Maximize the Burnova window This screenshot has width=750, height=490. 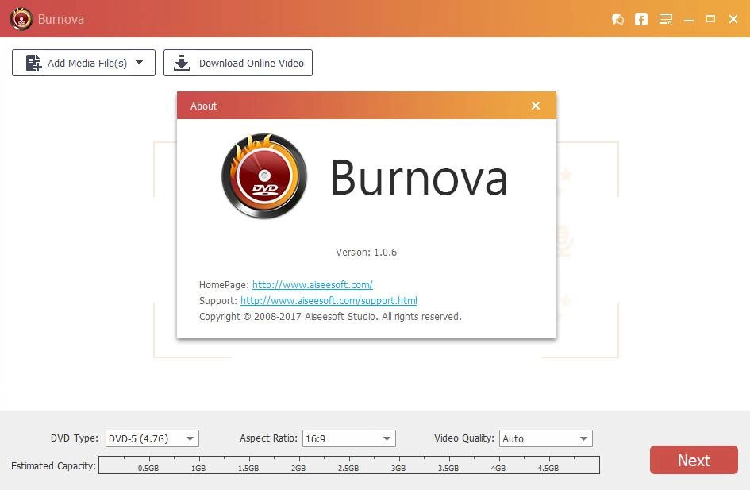tap(711, 19)
